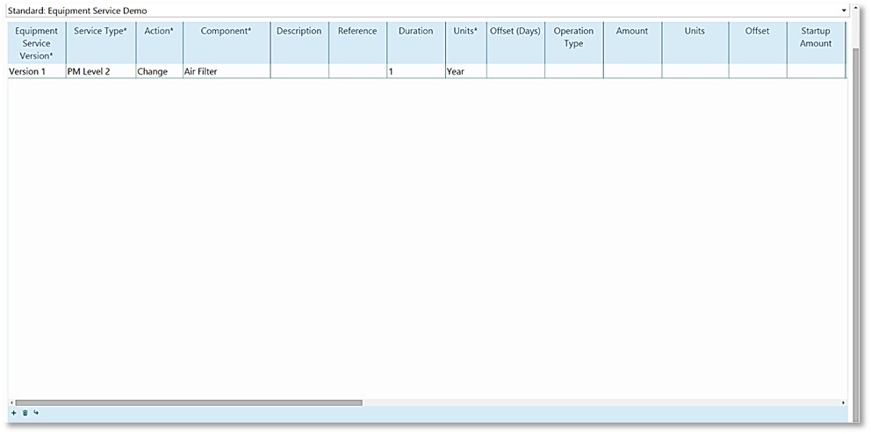
Task: Click the empty Operation Type cell of Version 1 row
Action: tap(574, 71)
